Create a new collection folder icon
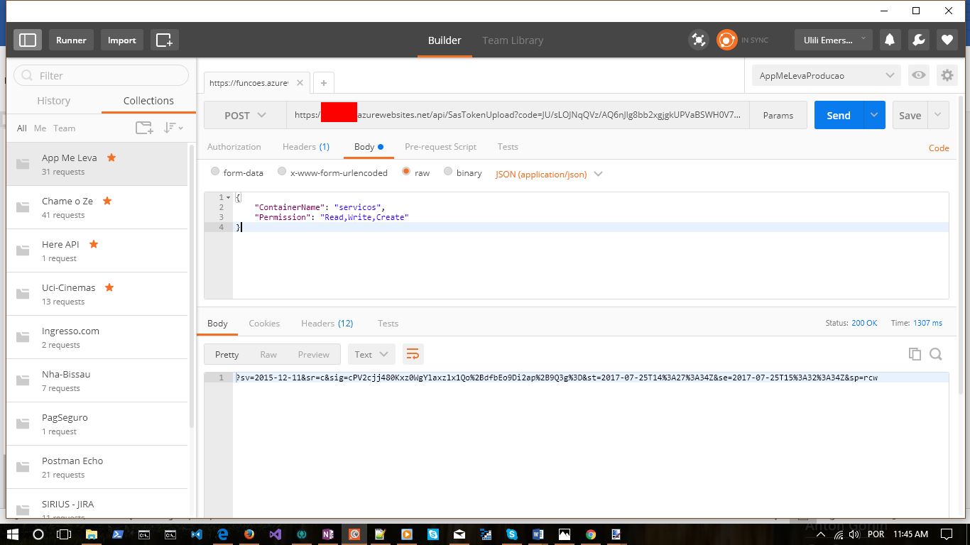This screenshot has height=545, width=970. pyautogui.click(x=144, y=128)
